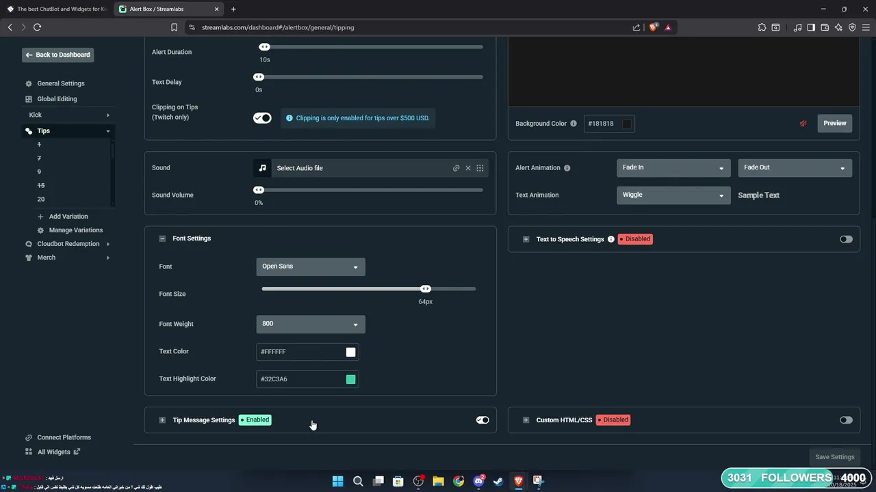
Task: Open General Settings in the sidebar
Action: coord(61,83)
